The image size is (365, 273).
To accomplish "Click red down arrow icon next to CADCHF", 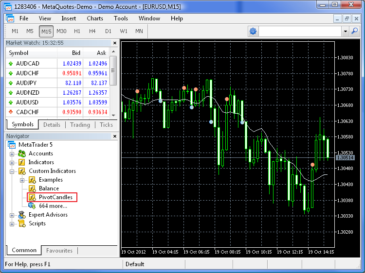I will (x=11, y=112).
